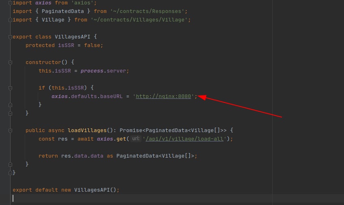Viewport: 344px width, 205px height.
Task: Click the loadVillages method name
Action: pyautogui.click(x=87, y=130)
